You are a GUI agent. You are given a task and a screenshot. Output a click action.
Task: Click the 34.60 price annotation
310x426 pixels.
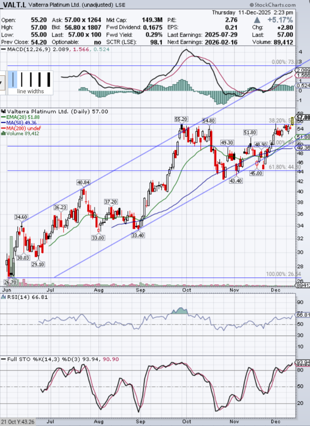21,217
